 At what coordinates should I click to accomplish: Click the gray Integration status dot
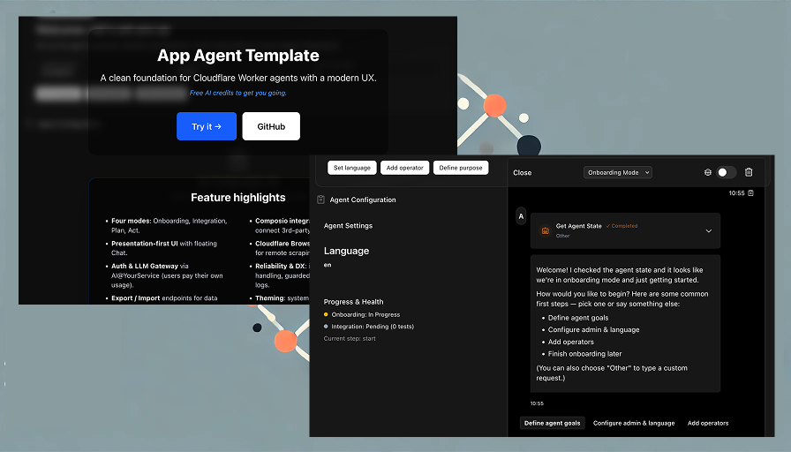tap(326, 327)
